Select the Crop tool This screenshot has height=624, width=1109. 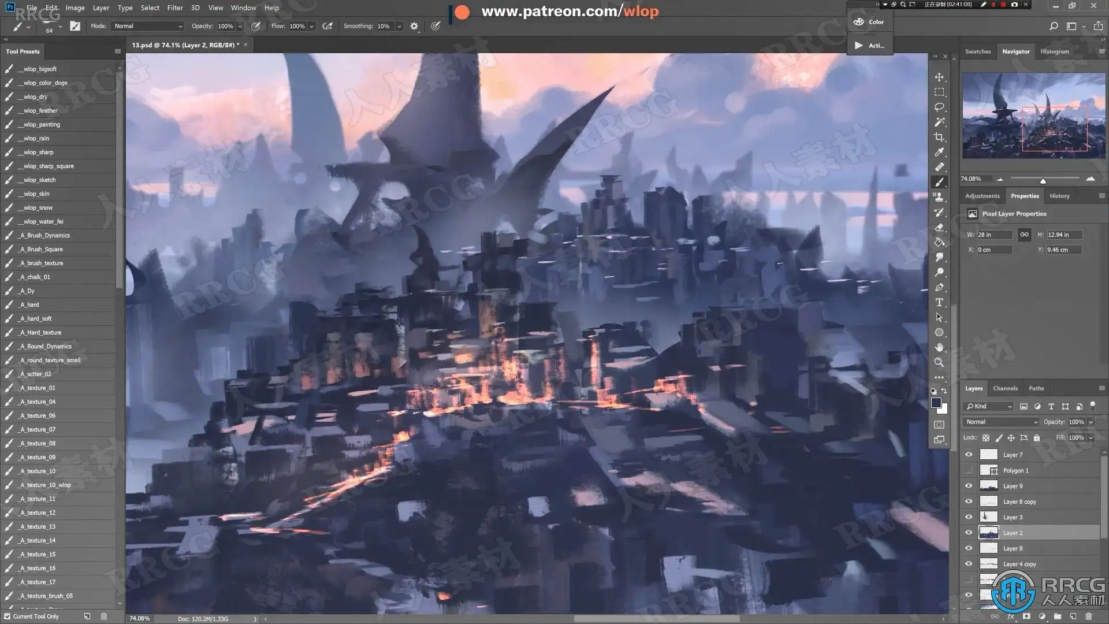pos(939,138)
